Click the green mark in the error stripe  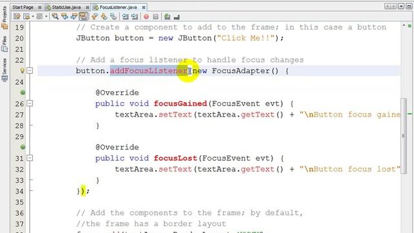click(x=409, y=114)
